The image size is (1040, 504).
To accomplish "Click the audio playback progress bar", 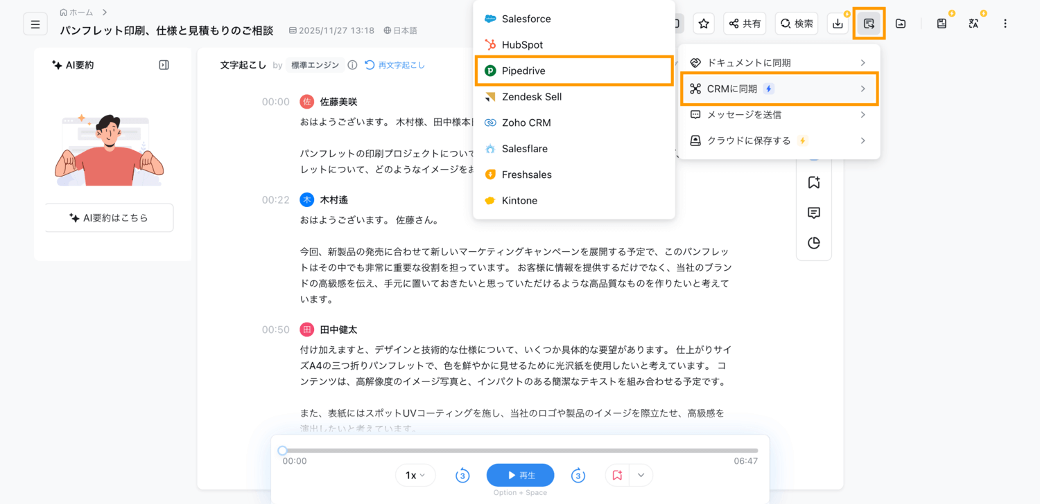I will [520, 451].
